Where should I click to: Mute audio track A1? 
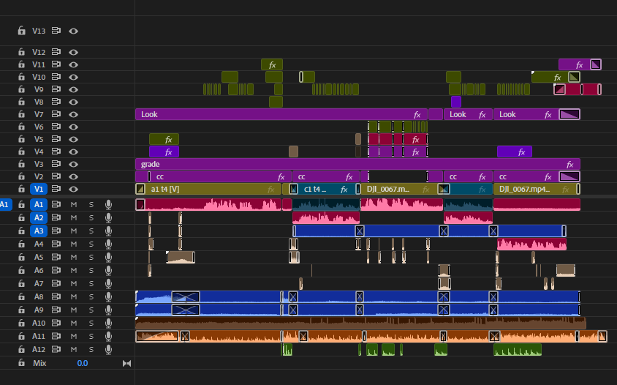click(74, 204)
